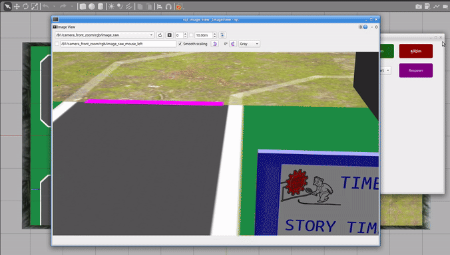Enable the dynamic range checkbox next to 10.00m

point(191,35)
